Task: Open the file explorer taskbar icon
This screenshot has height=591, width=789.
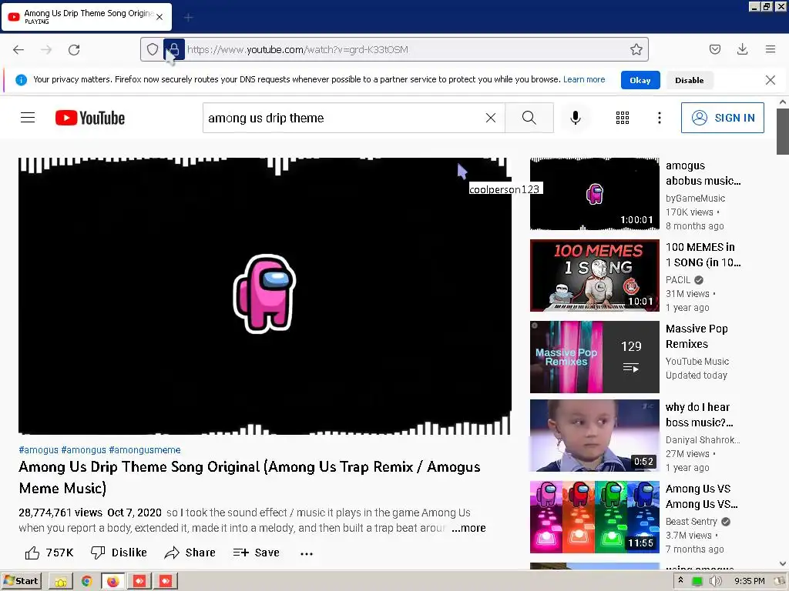Action: 60,581
